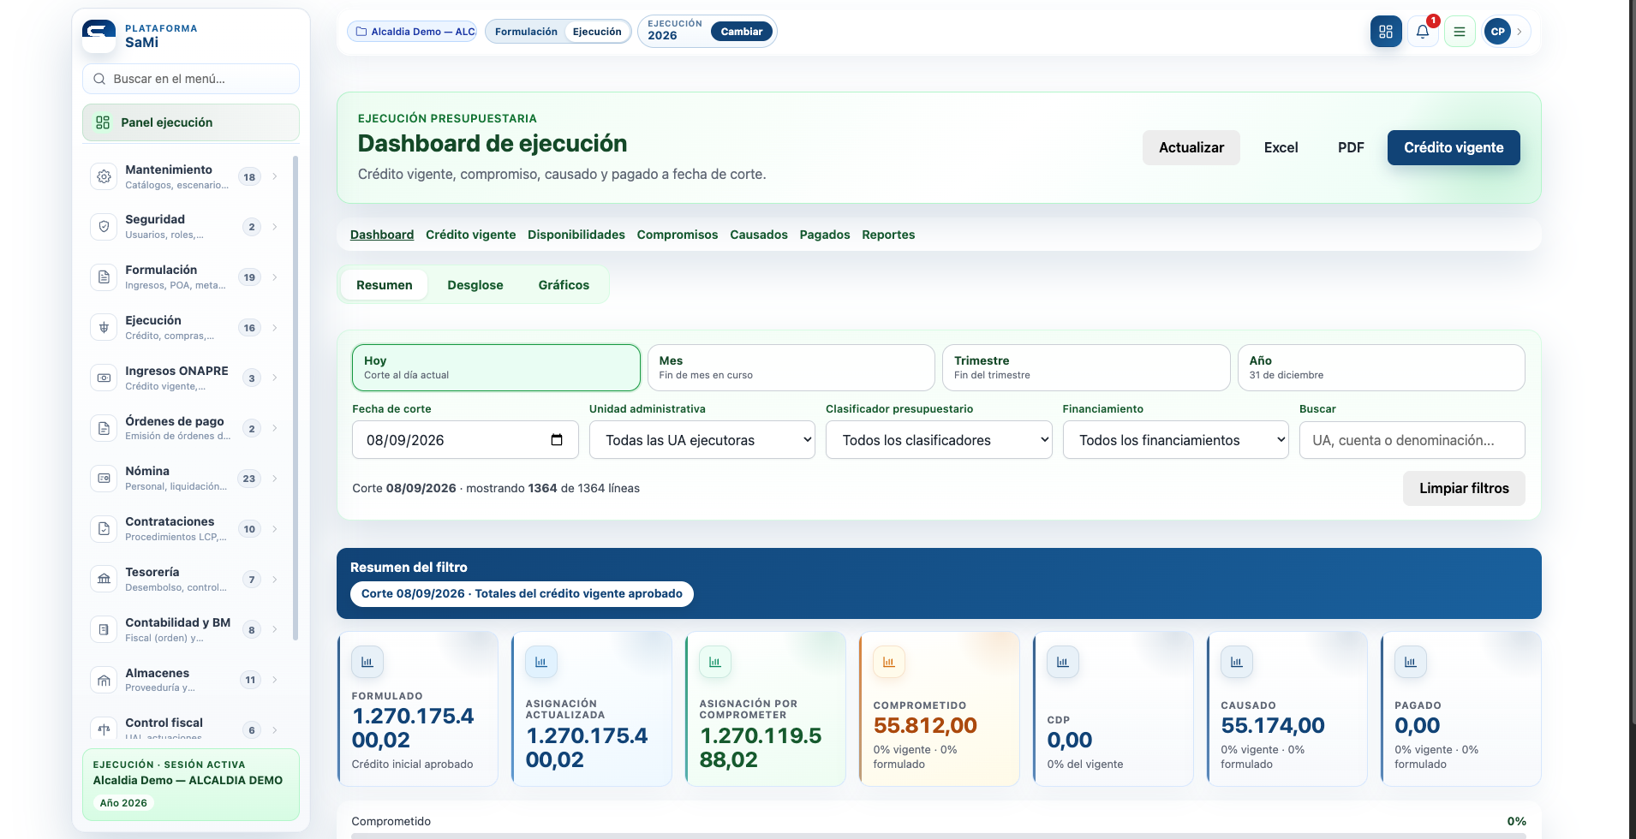
Task: Export via the Excel button
Action: point(1281,147)
